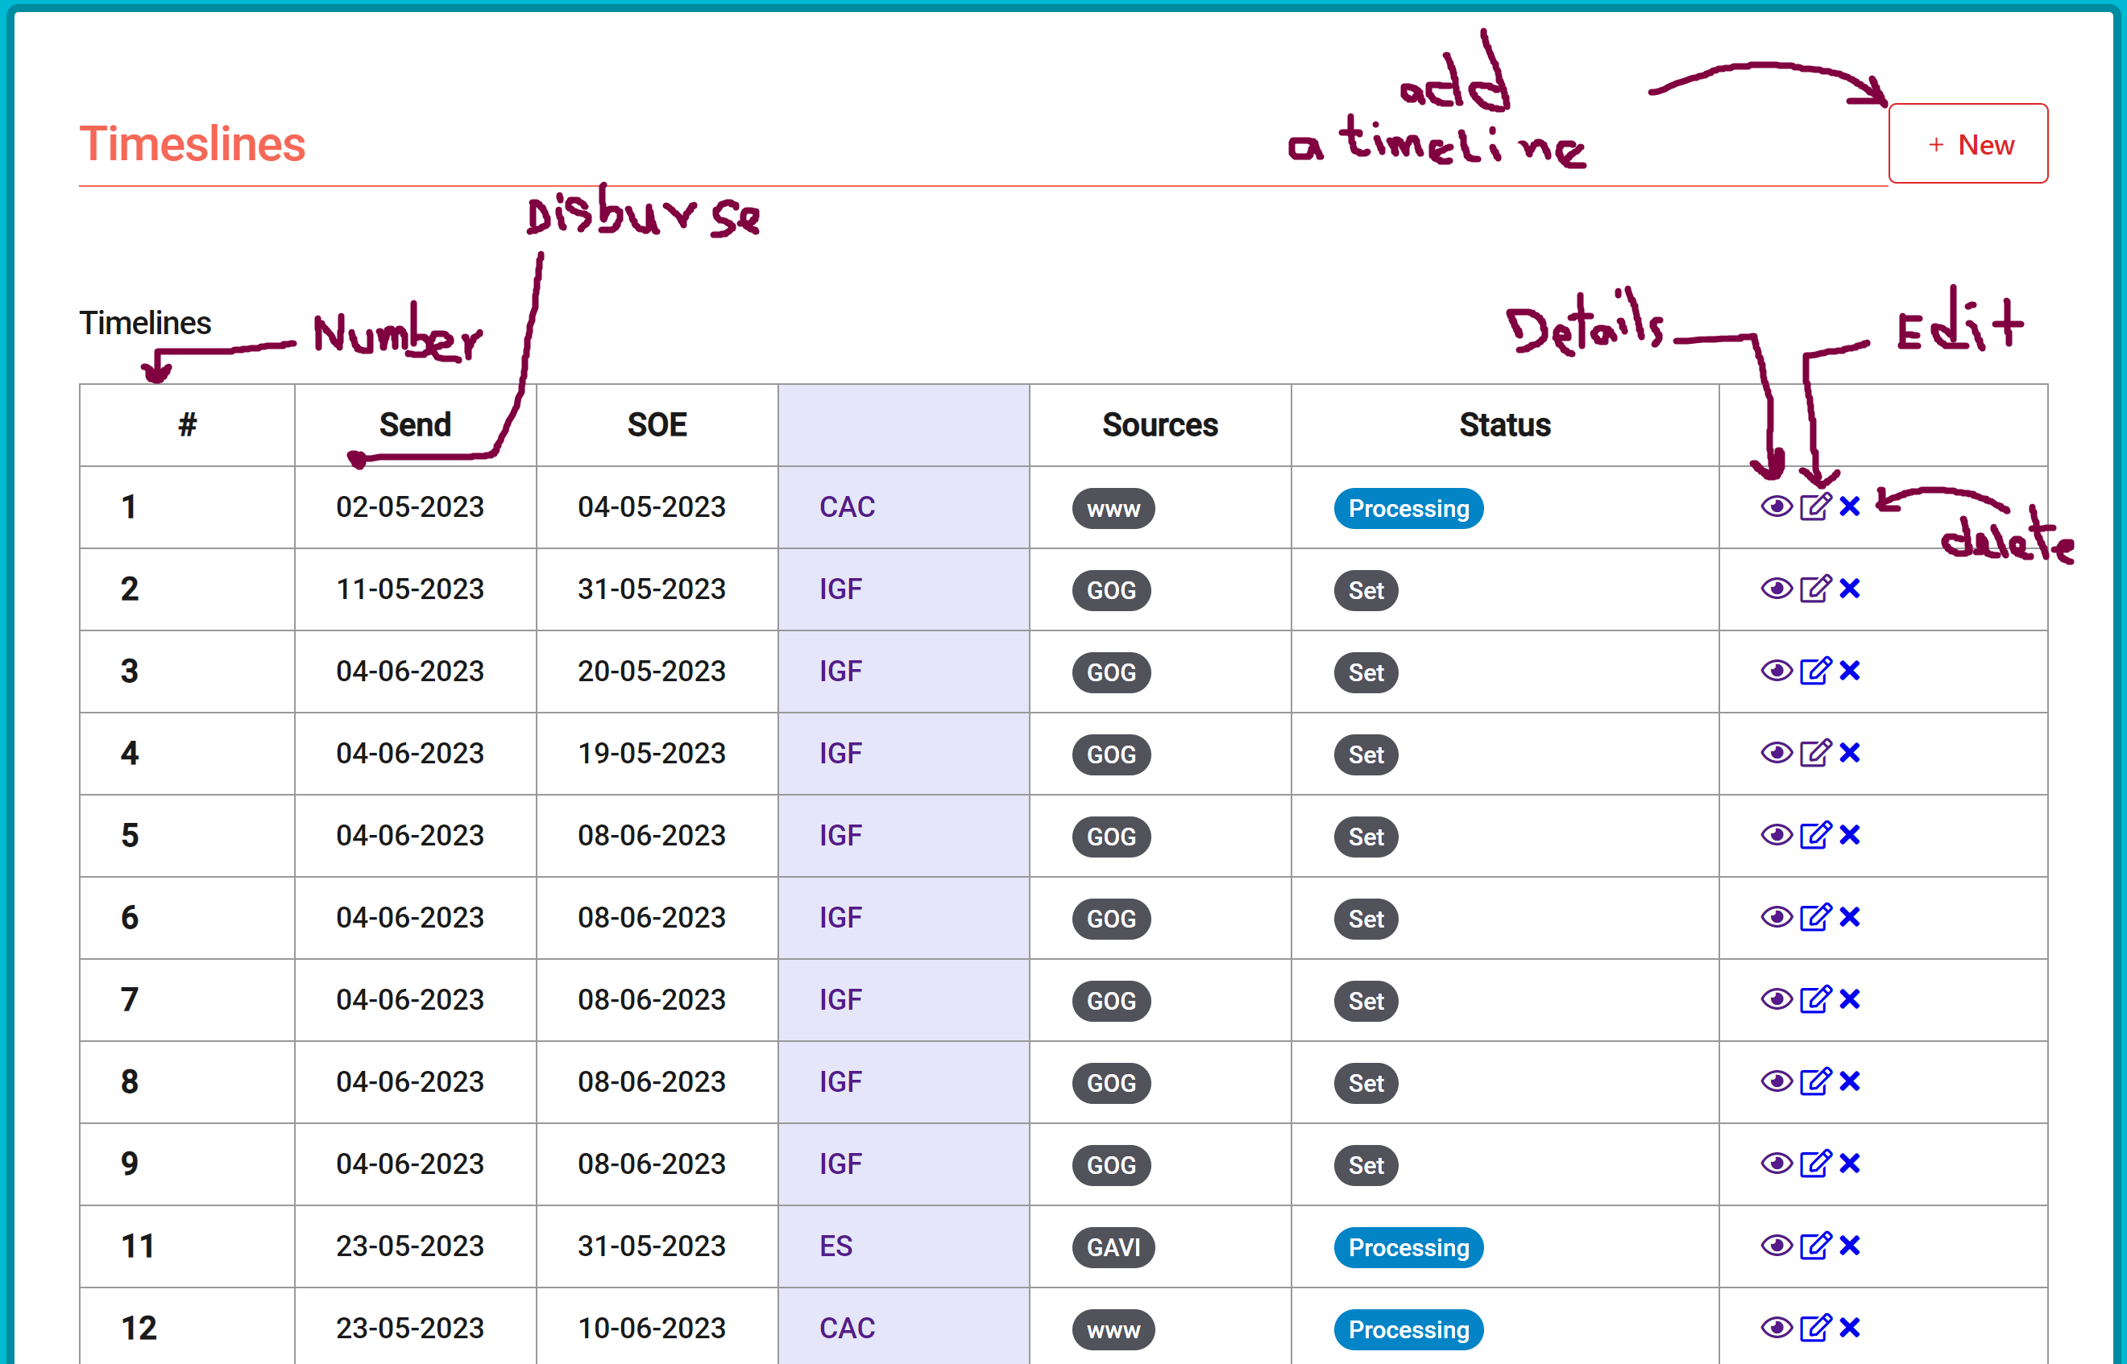The width and height of the screenshot is (2127, 1364).
Task: Show details for timeline 4
Action: pos(1776,753)
